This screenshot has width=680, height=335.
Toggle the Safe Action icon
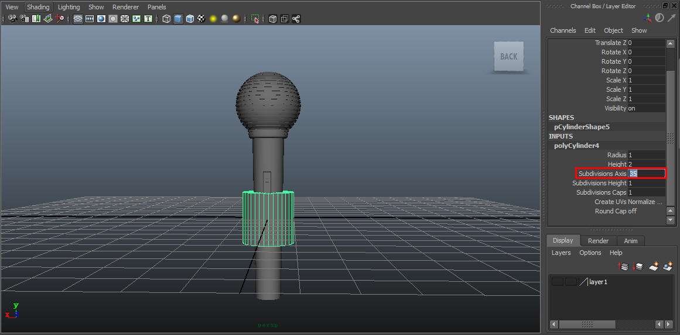(136, 19)
